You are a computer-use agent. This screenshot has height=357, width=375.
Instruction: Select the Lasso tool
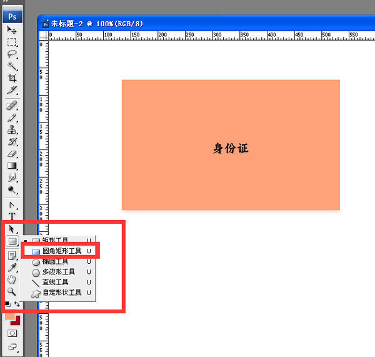(12, 54)
